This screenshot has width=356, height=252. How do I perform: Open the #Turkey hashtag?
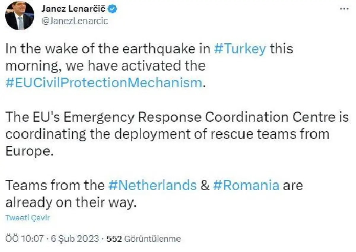(x=240, y=49)
